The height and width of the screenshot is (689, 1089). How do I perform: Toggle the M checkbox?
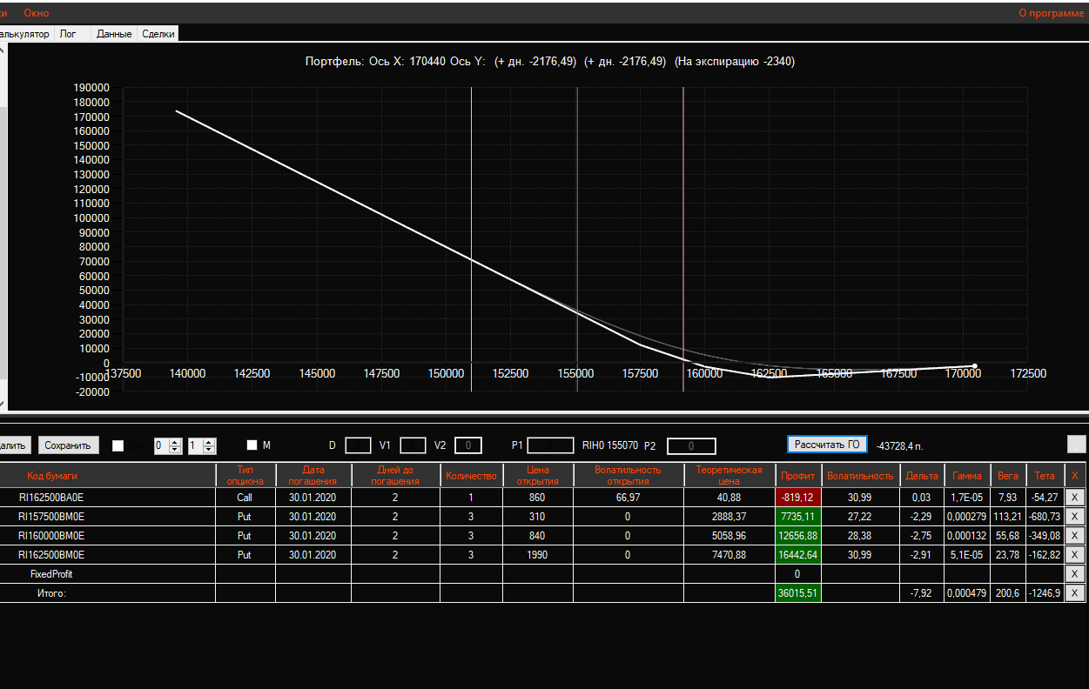click(252, 445)
